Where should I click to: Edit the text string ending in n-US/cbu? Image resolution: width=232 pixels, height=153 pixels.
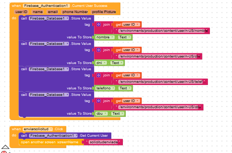coord(160,107)
